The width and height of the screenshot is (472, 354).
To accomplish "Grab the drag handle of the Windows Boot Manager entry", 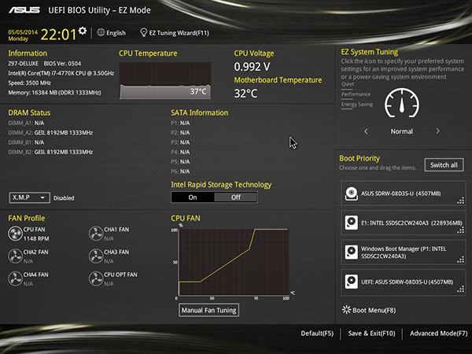I will (460, 260).
